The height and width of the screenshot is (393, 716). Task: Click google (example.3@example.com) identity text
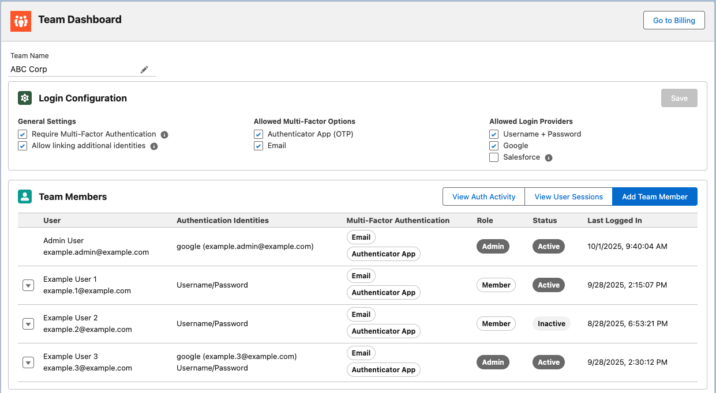(x=237, y=356)
